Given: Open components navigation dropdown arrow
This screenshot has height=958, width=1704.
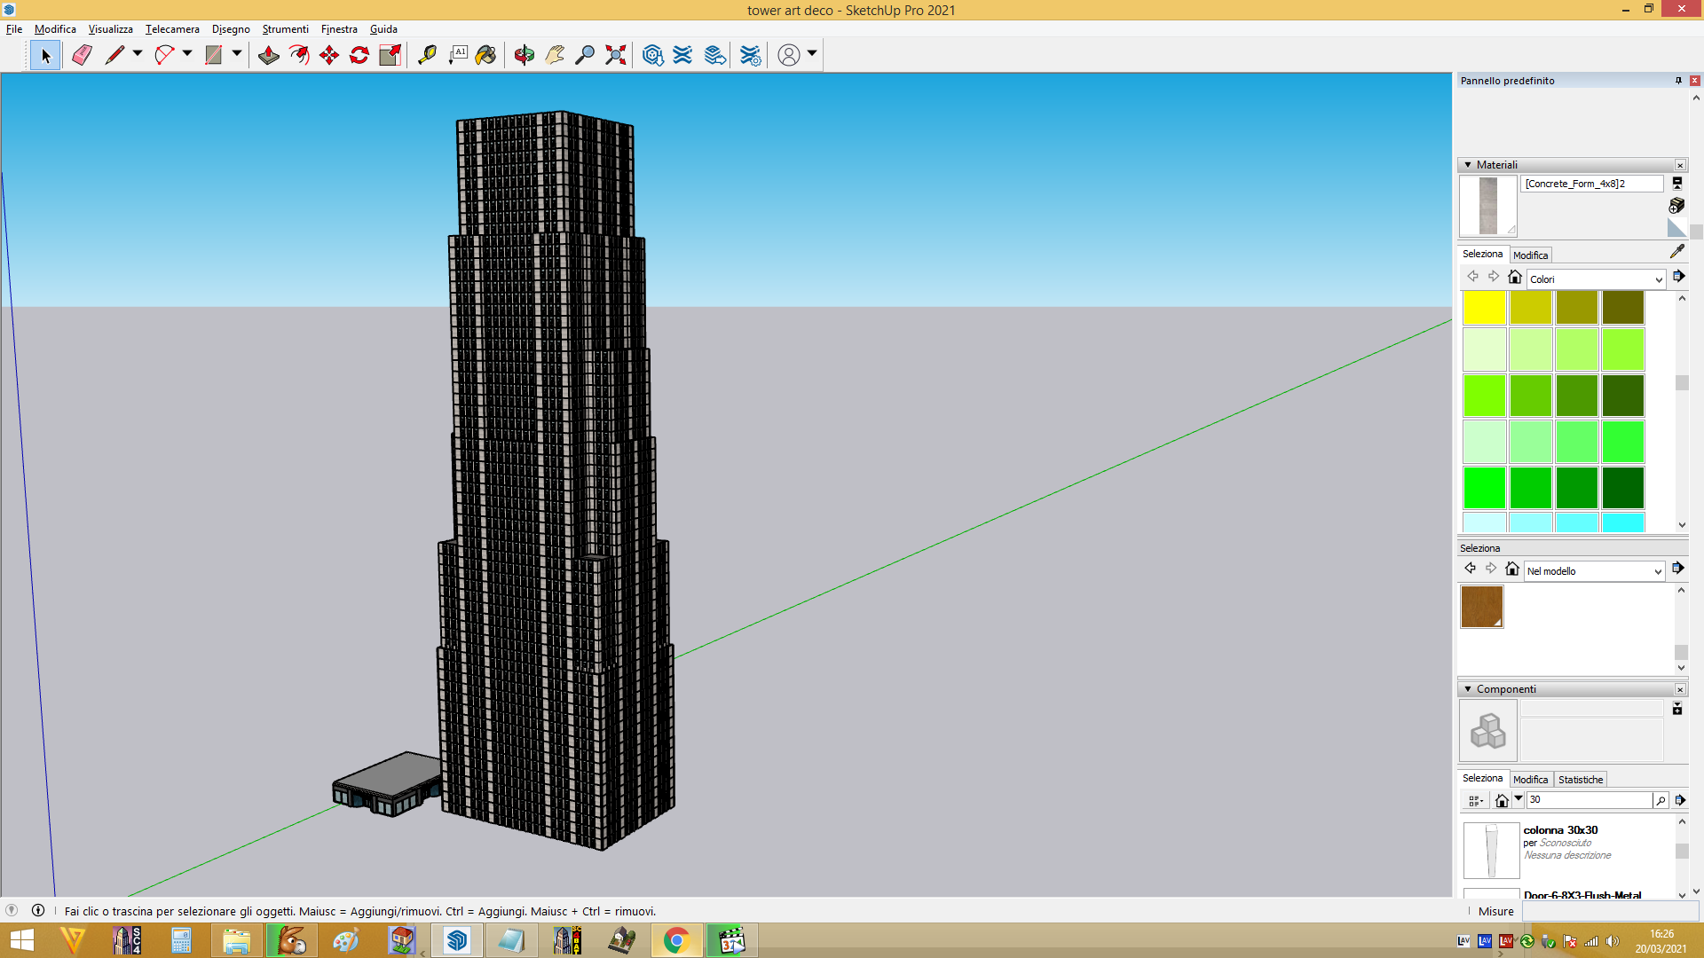Looking at the screenshot, I should click(1519, 799).
